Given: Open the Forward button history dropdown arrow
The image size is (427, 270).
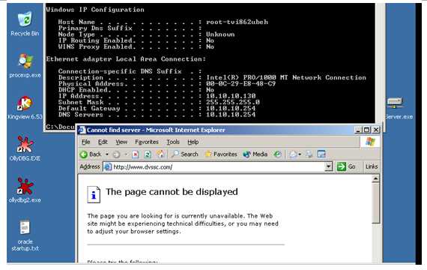Looking at the screenshot, I should coord(126,154).
